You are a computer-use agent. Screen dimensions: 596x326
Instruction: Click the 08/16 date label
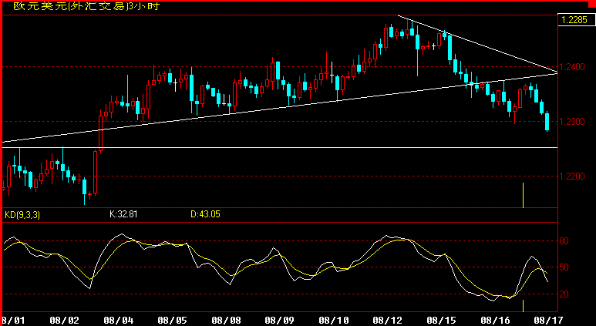(x=495, y=321)
